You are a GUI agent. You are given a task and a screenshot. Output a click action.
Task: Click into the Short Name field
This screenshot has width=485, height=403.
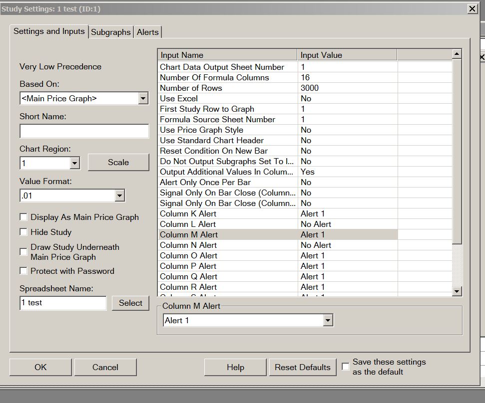84,131
